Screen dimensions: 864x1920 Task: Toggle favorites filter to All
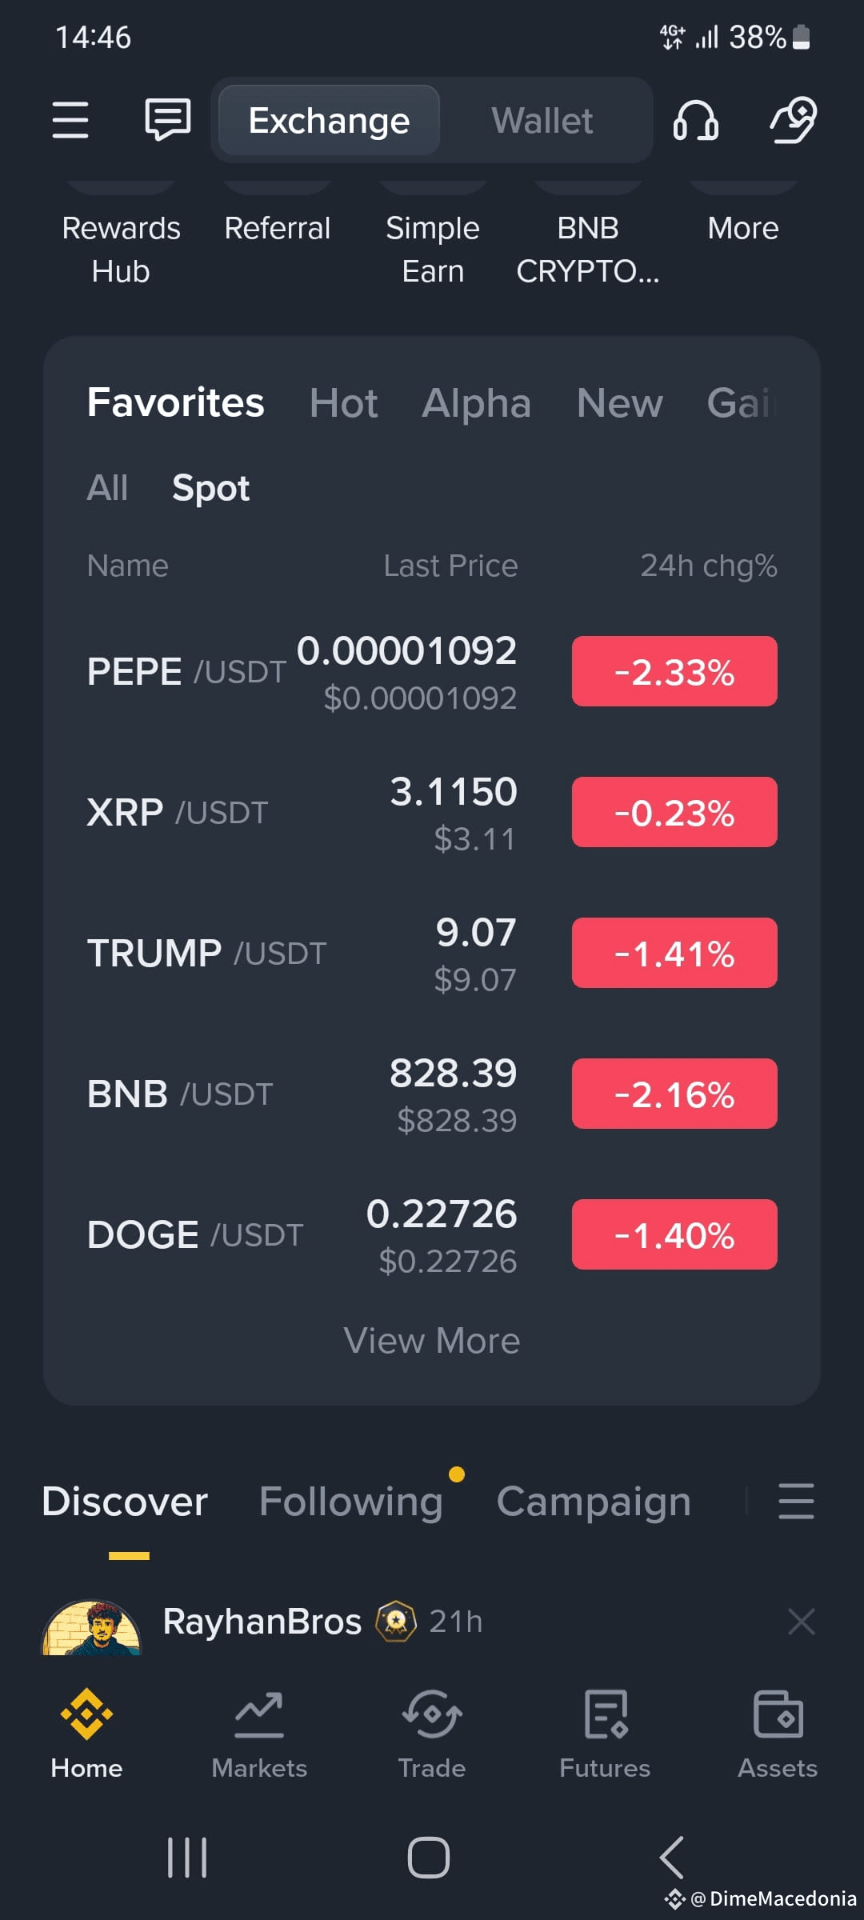[x=107, y=487]
